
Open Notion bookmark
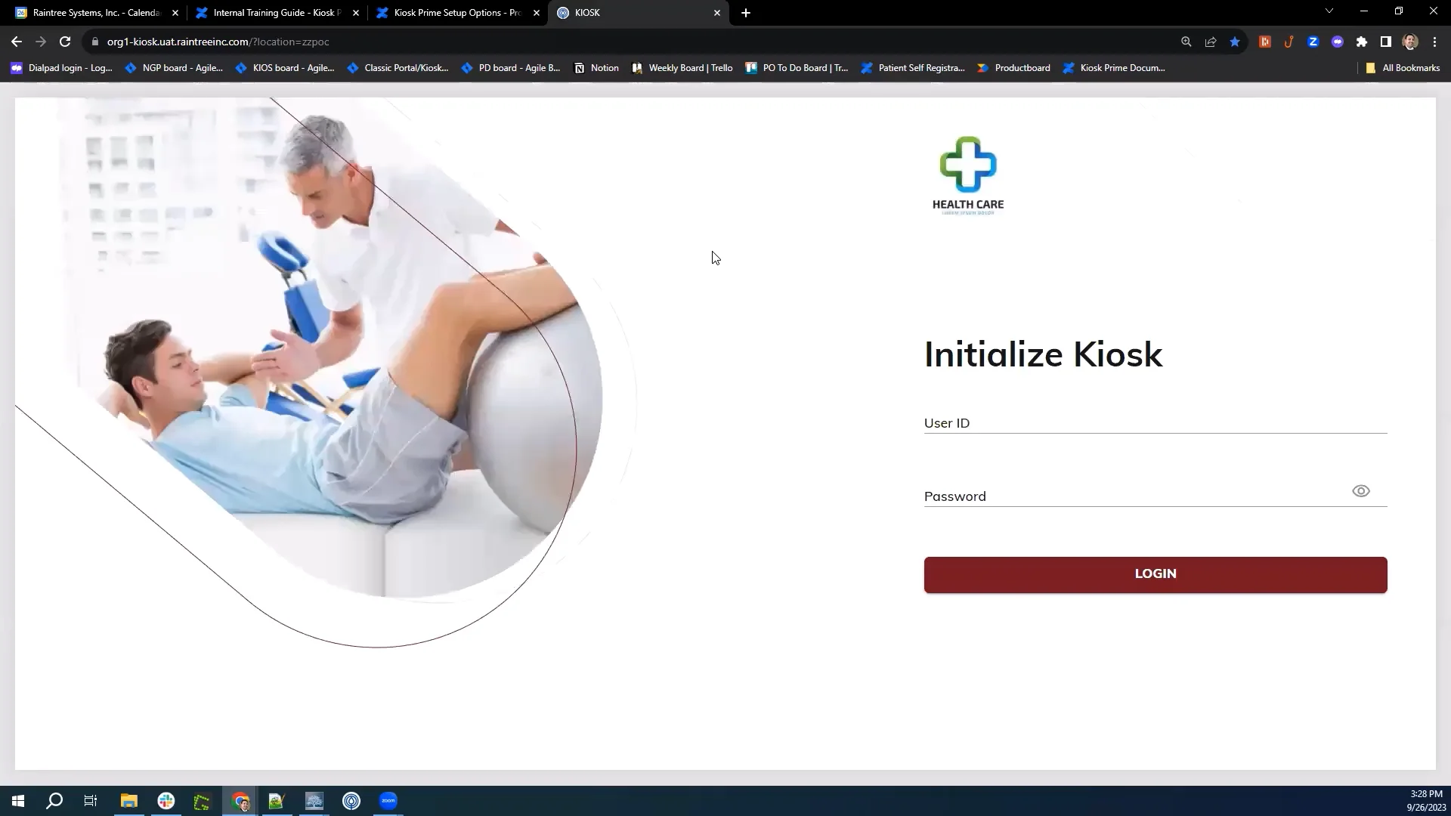coord(596,68)
